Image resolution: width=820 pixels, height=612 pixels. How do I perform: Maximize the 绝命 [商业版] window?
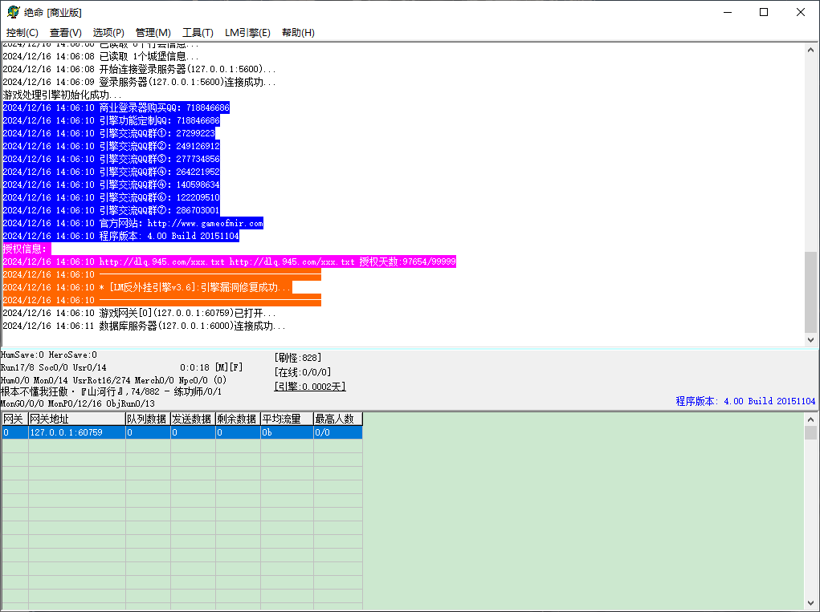pos(764,12)
